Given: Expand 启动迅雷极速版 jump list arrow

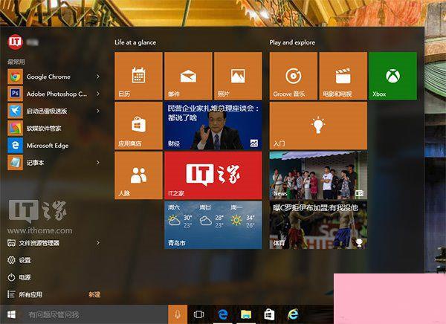Looking at the screenshot, I should click(98, 111).
